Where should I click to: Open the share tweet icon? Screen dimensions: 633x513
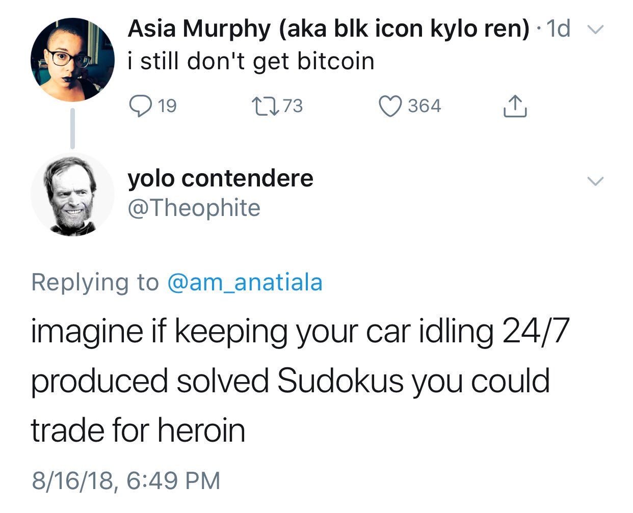coord(515,106)
